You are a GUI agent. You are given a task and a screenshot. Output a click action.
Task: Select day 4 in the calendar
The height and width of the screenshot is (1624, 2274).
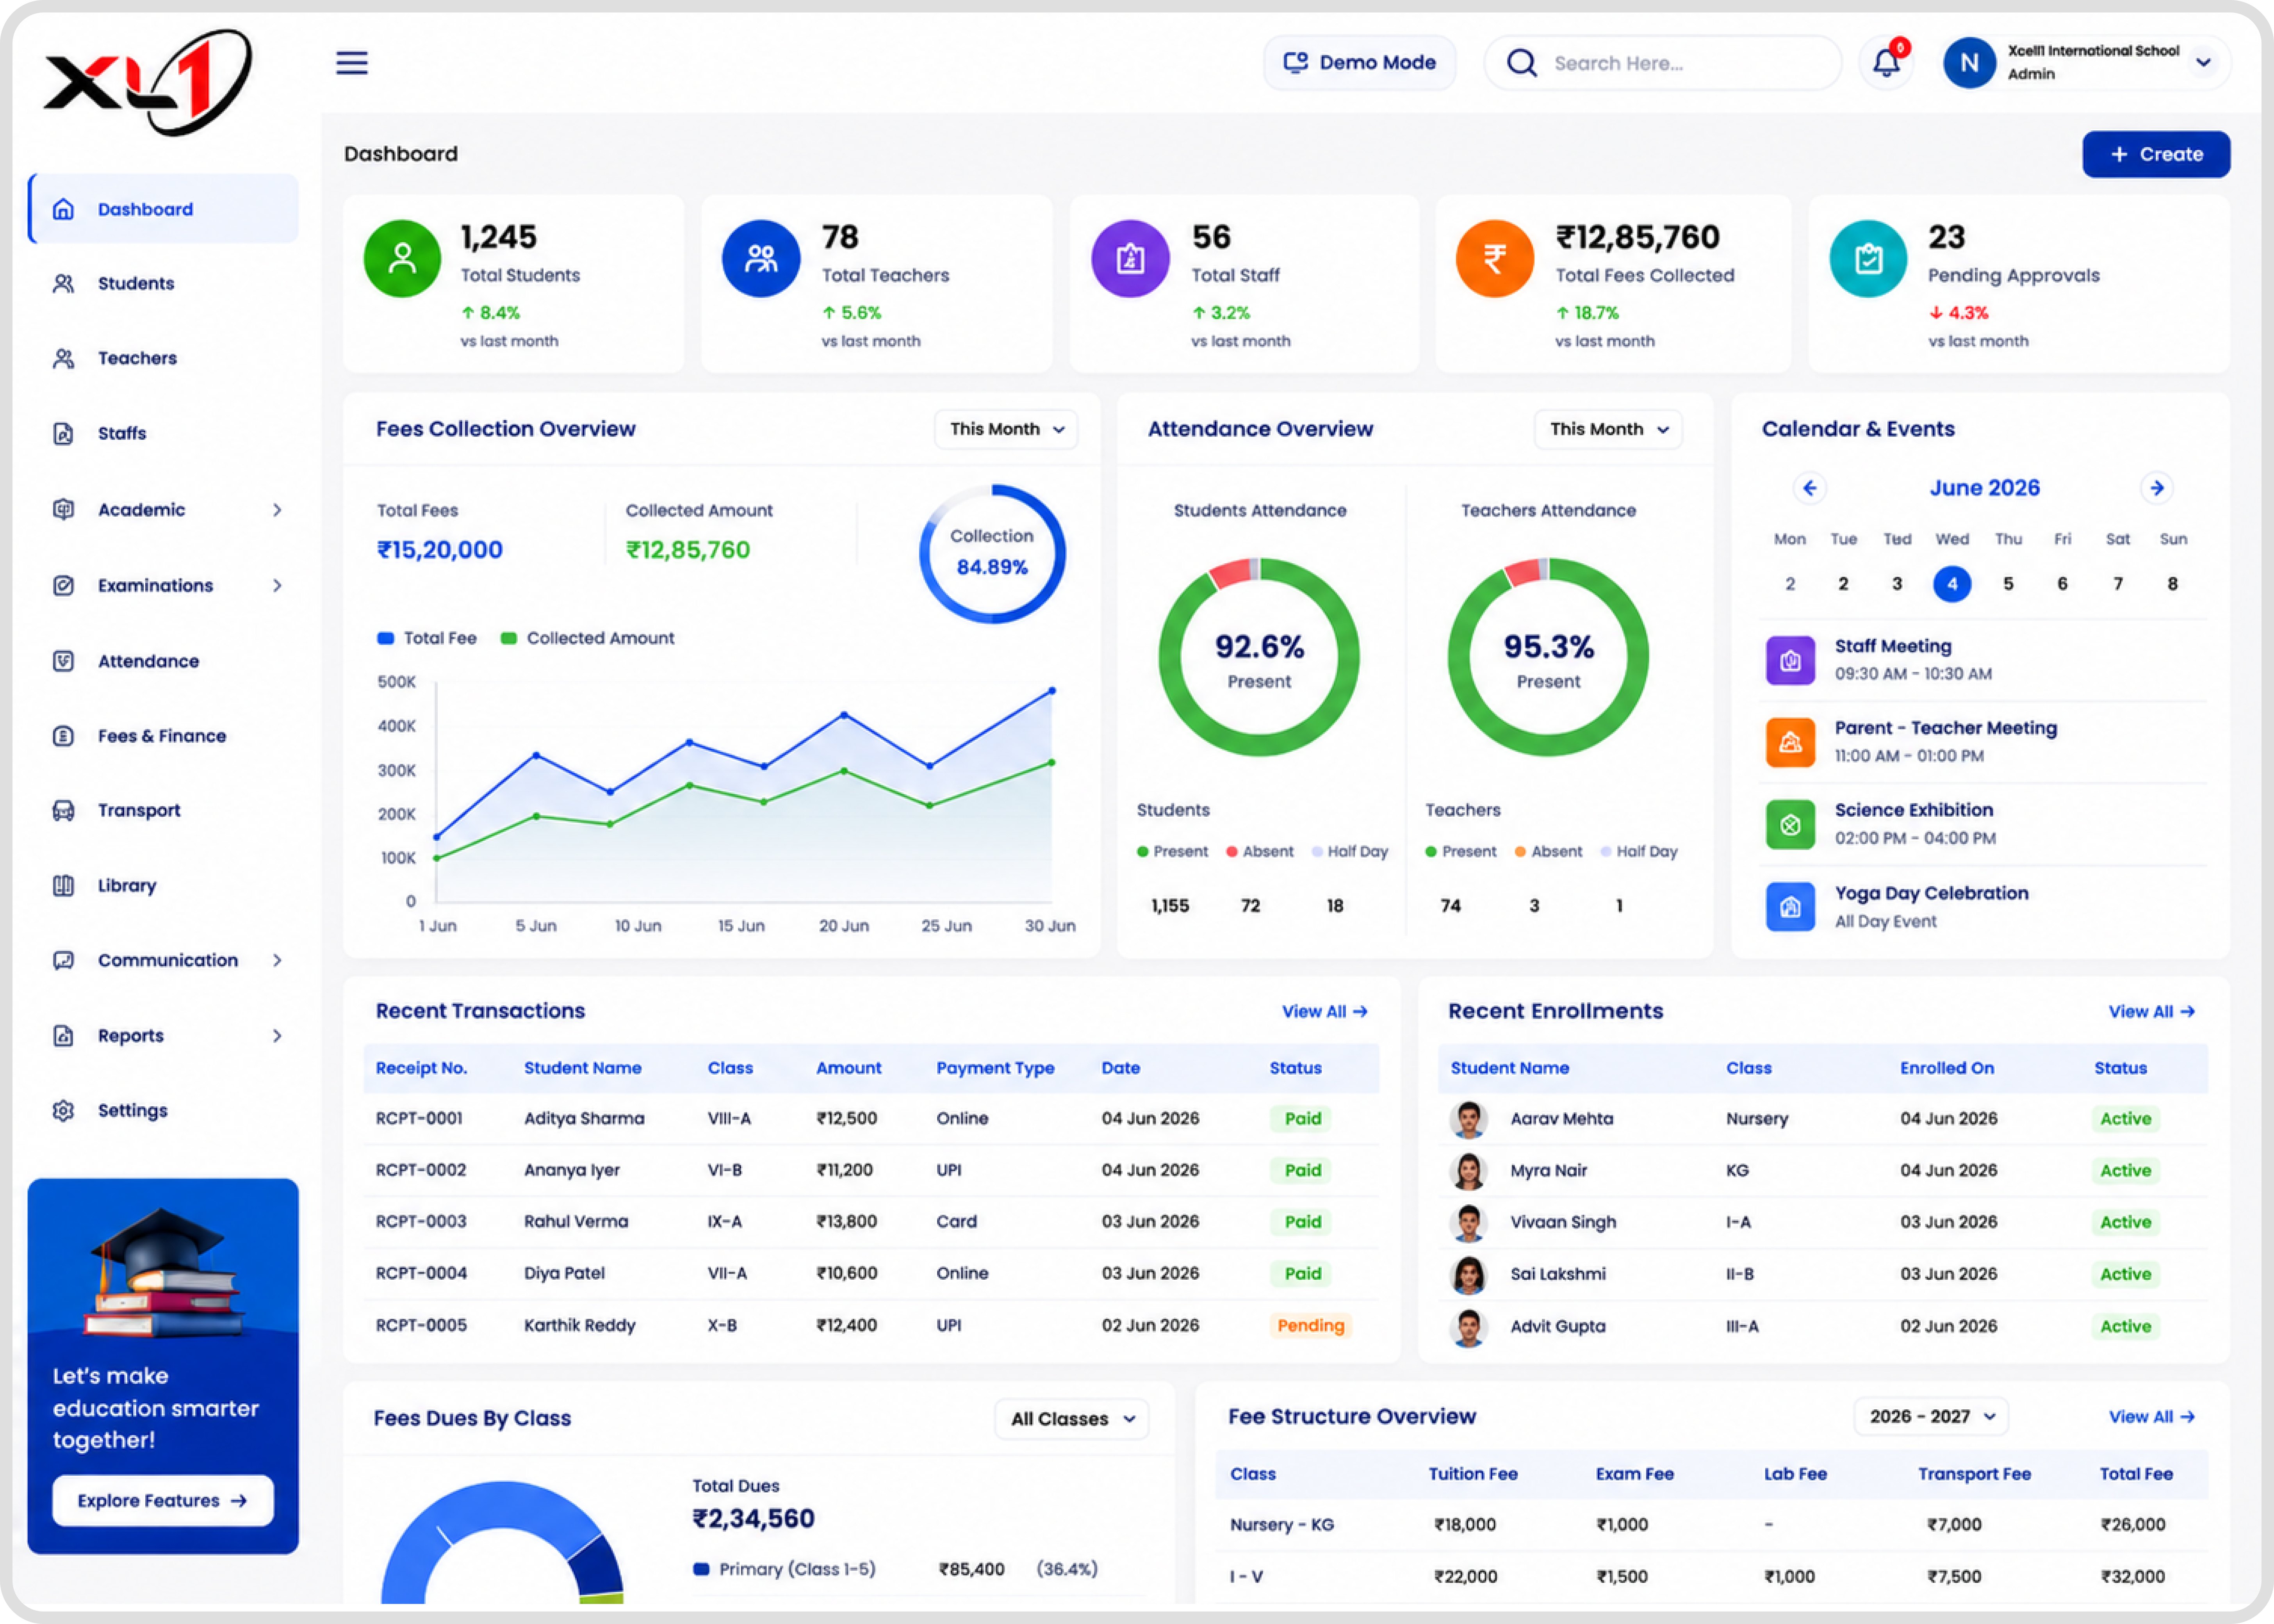(1952, 584)
